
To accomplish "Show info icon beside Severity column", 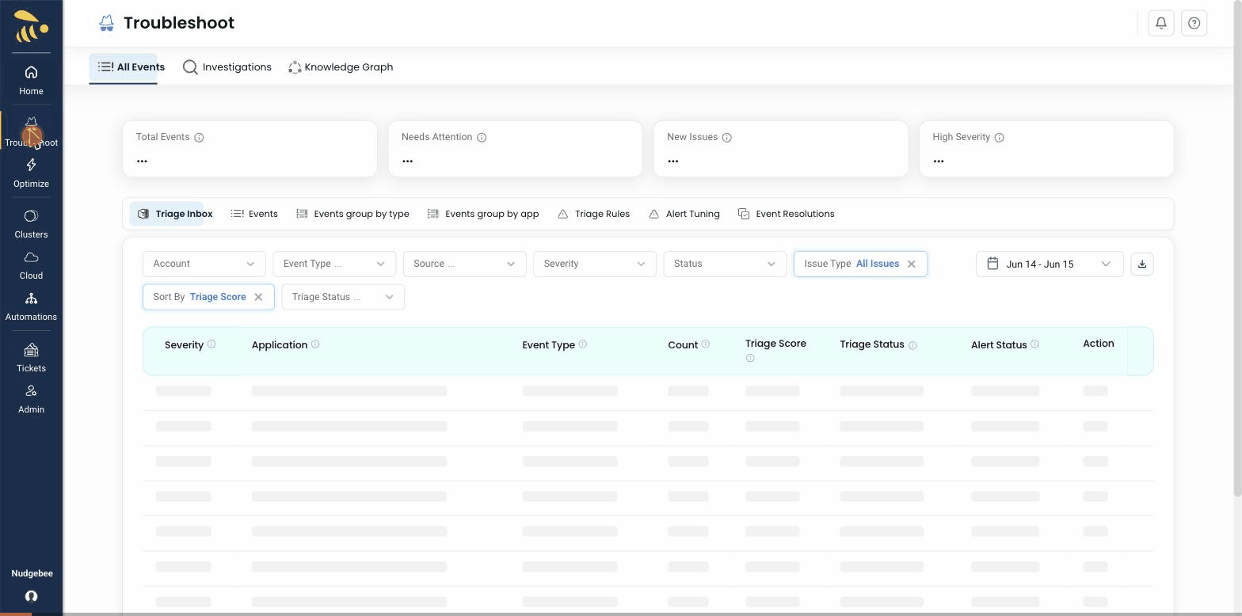I will (211, 344).
